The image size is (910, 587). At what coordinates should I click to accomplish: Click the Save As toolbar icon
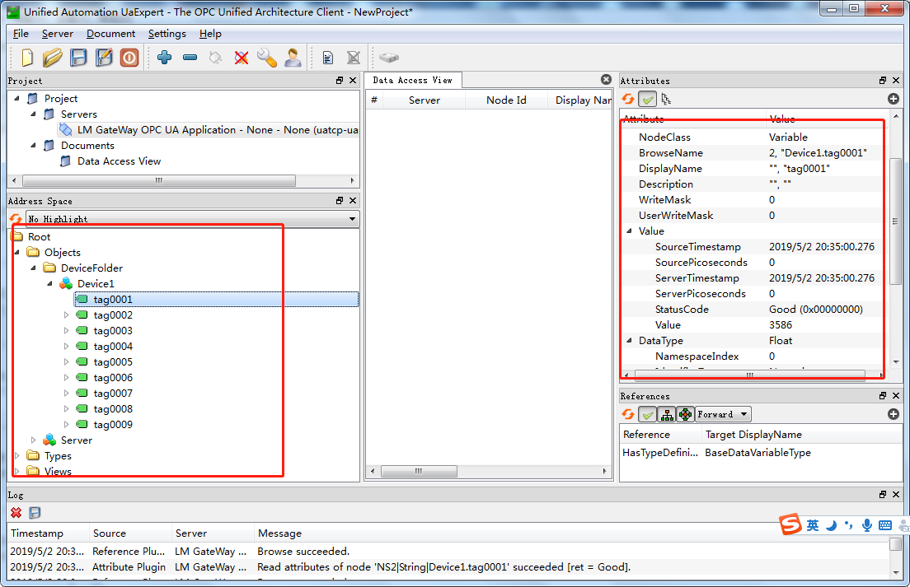click(x=104, y=58)
